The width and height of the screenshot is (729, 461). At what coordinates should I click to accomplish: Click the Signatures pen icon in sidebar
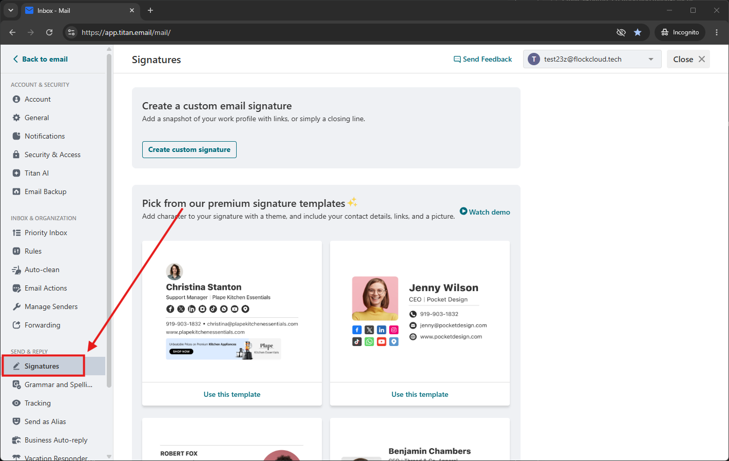coord(16,366)
